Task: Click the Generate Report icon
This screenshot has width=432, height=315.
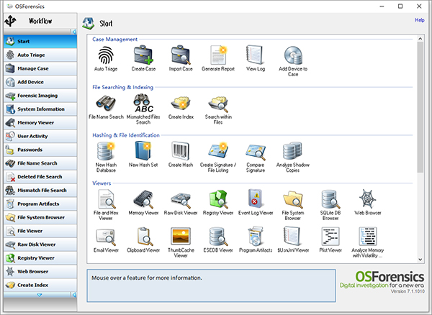Action: point(218,55)
